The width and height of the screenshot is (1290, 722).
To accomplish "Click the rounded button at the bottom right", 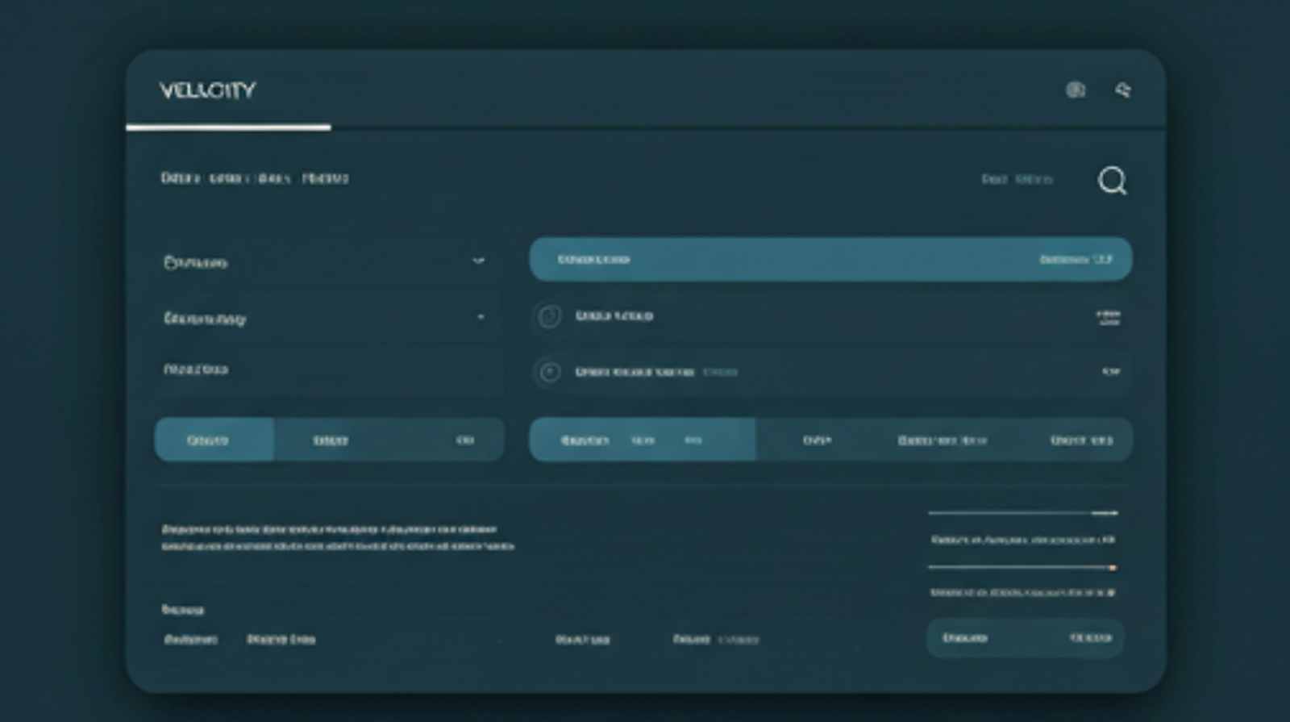I will (x=1025, y=638).
